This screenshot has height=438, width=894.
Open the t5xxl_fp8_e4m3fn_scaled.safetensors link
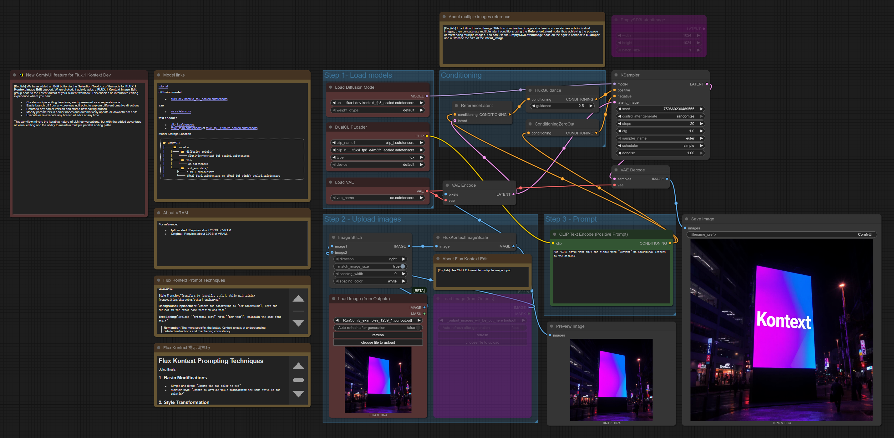[231, 128]
